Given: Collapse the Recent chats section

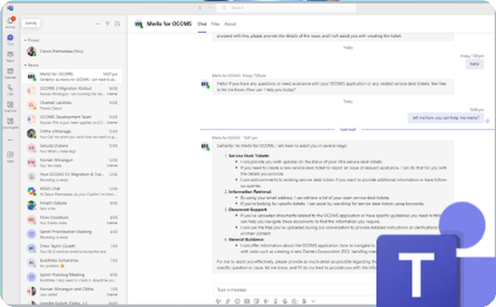Looking at the screenshot, I should pos(31,65).
